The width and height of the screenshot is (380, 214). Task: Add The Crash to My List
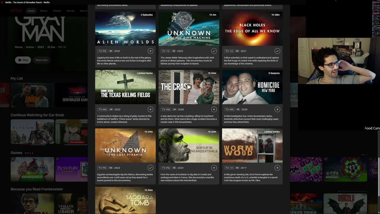(x=214, y=109)
